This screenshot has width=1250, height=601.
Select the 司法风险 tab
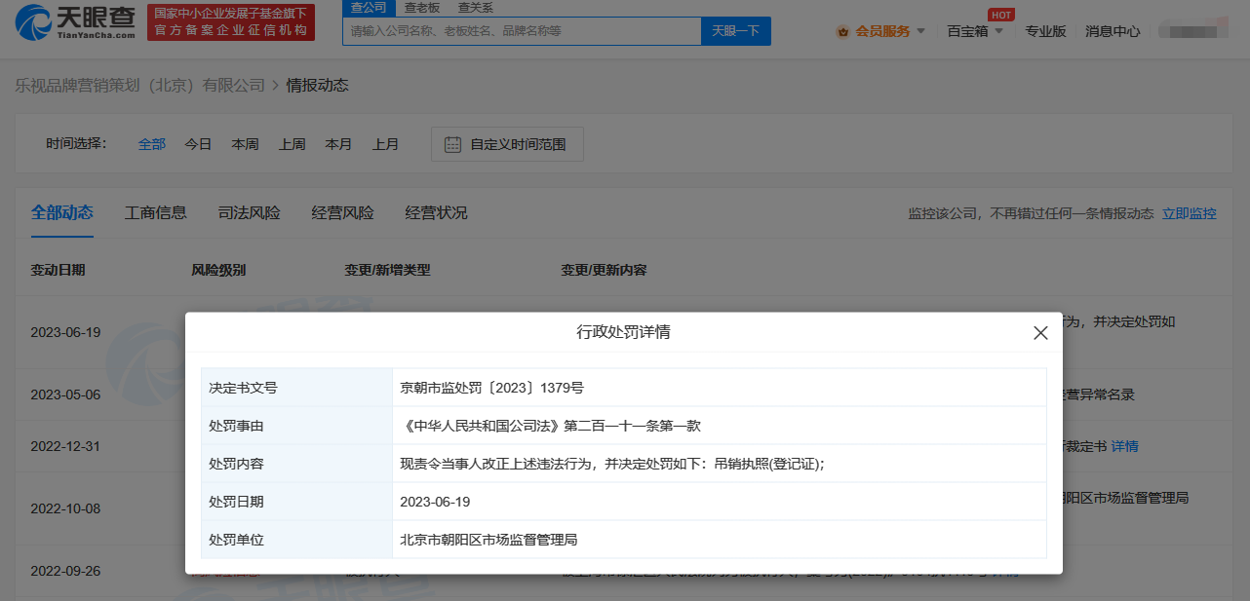pyautogui.click(x=250, y=212)
